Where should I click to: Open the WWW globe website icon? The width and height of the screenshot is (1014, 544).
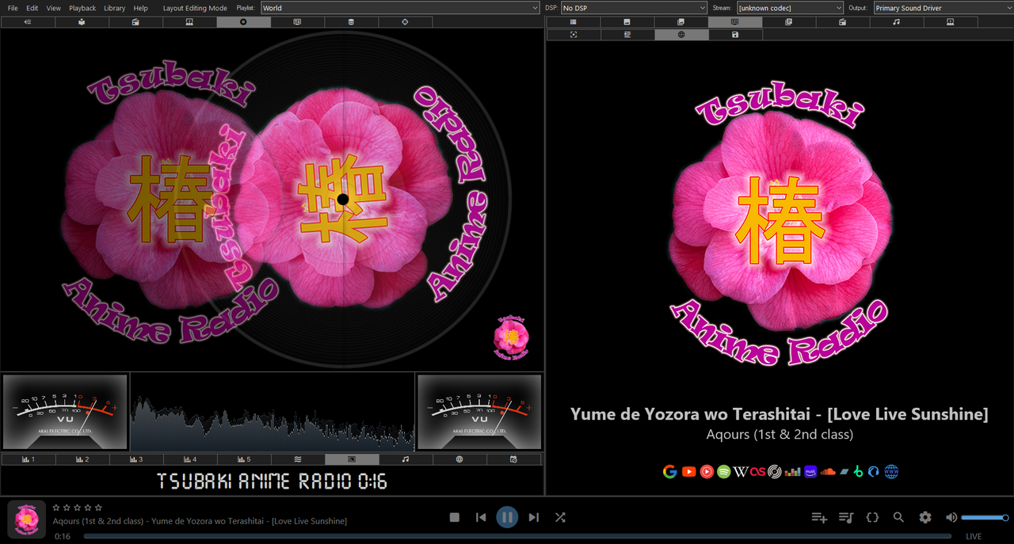coord(891,472)
